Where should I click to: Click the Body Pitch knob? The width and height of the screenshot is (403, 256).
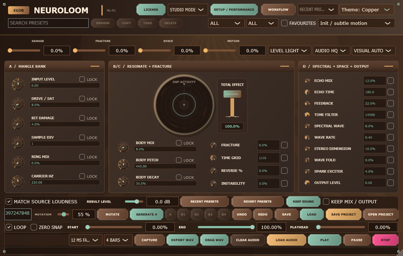[123, 164]
